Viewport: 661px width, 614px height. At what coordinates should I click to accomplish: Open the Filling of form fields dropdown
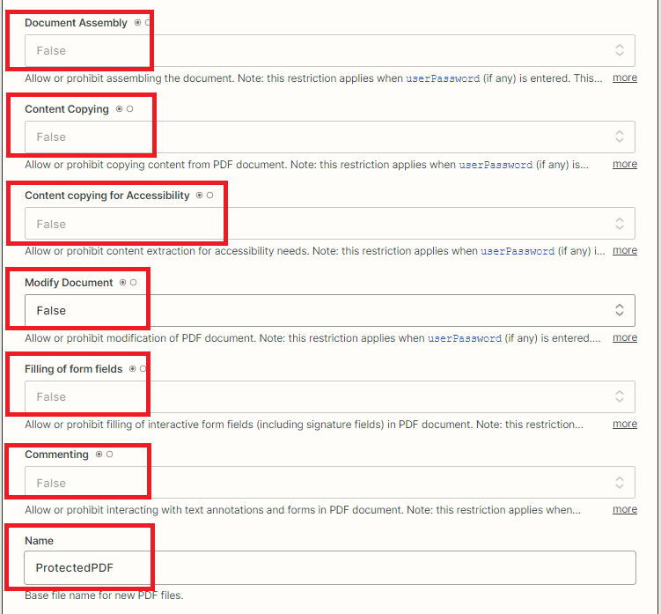tap(324, 396)
